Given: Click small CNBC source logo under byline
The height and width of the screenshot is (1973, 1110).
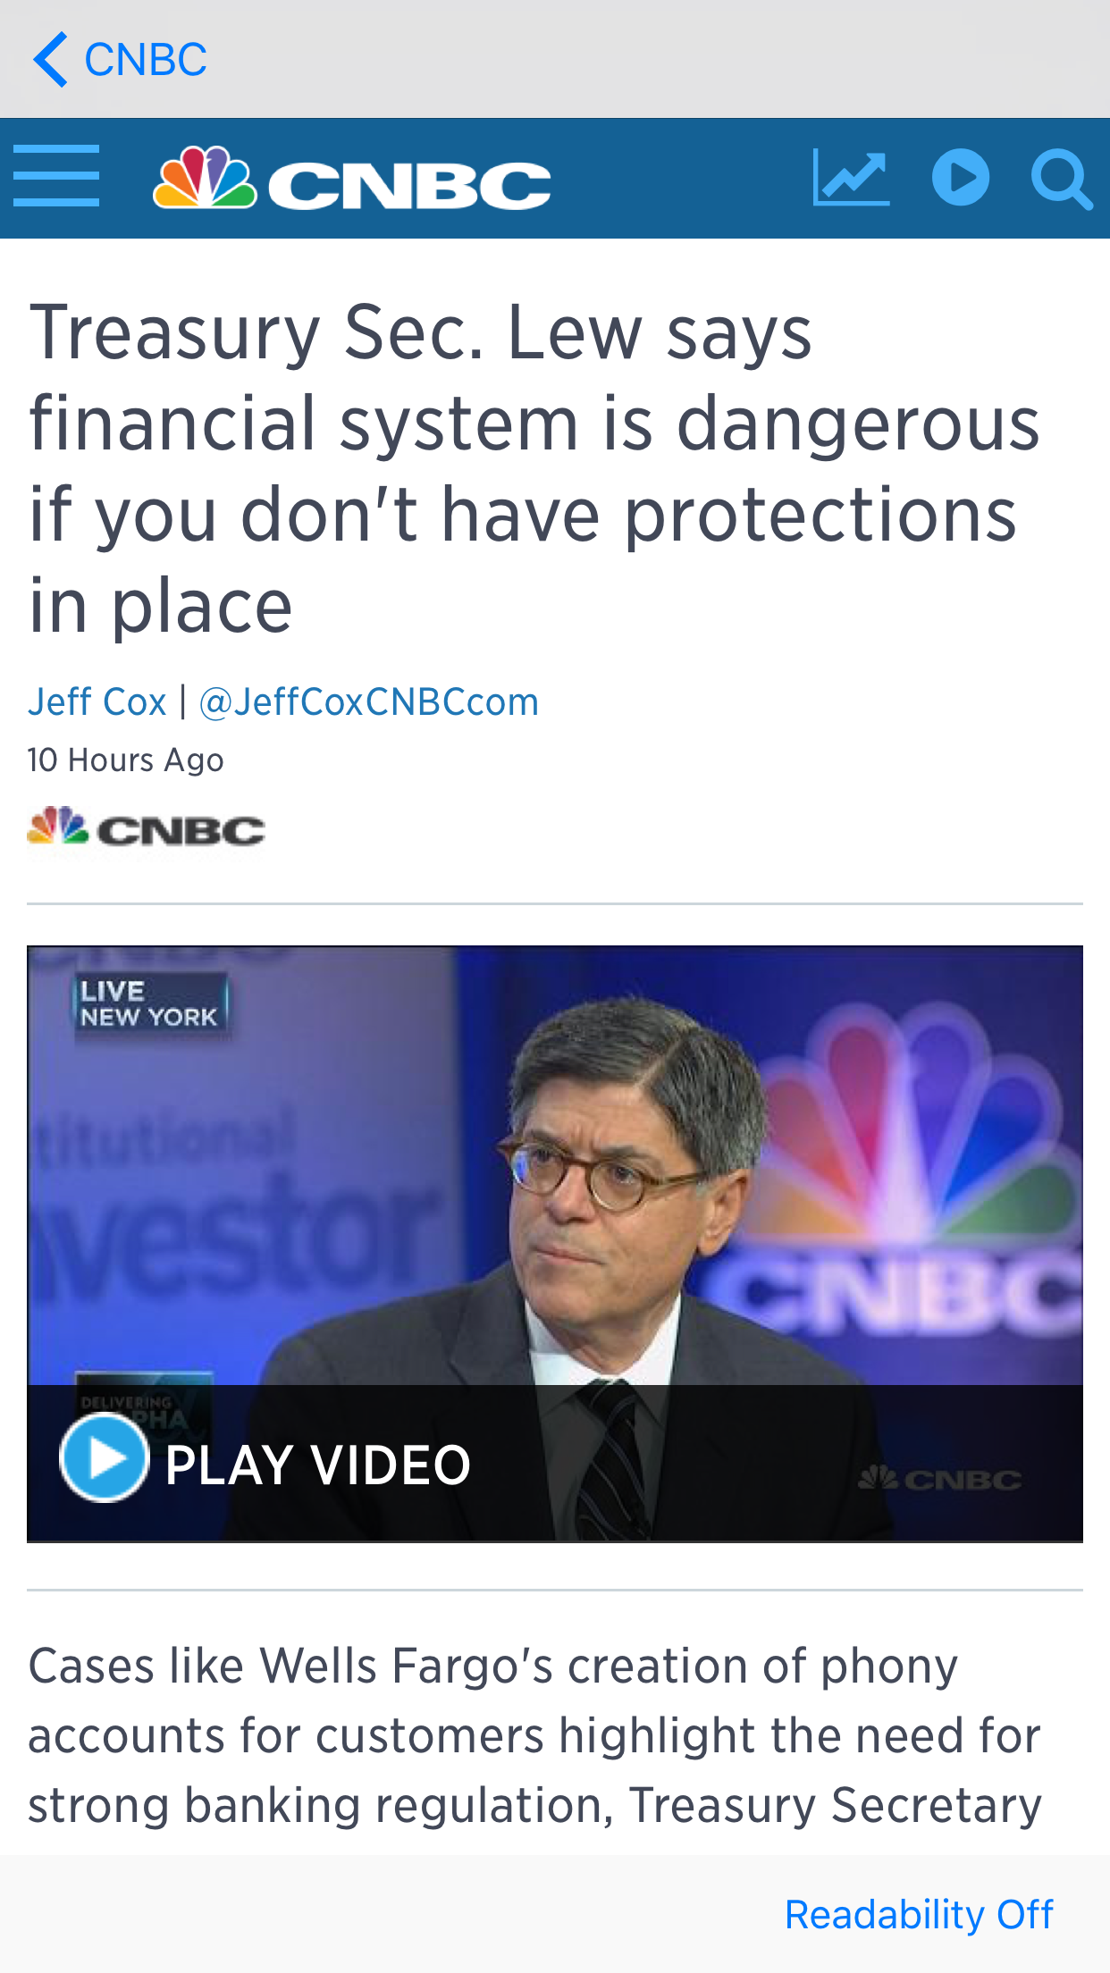Looking at the screenshot, I should tap(147, 827).
